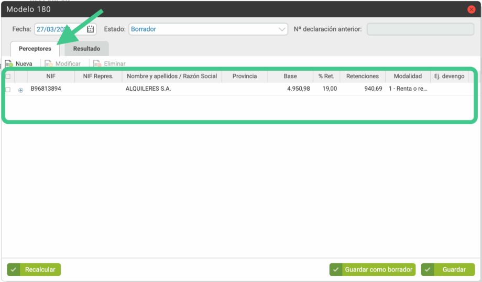This screenshot has width=482, height=282.
Task: Click the Nº declaración anterior field
Action: (420, 29)
